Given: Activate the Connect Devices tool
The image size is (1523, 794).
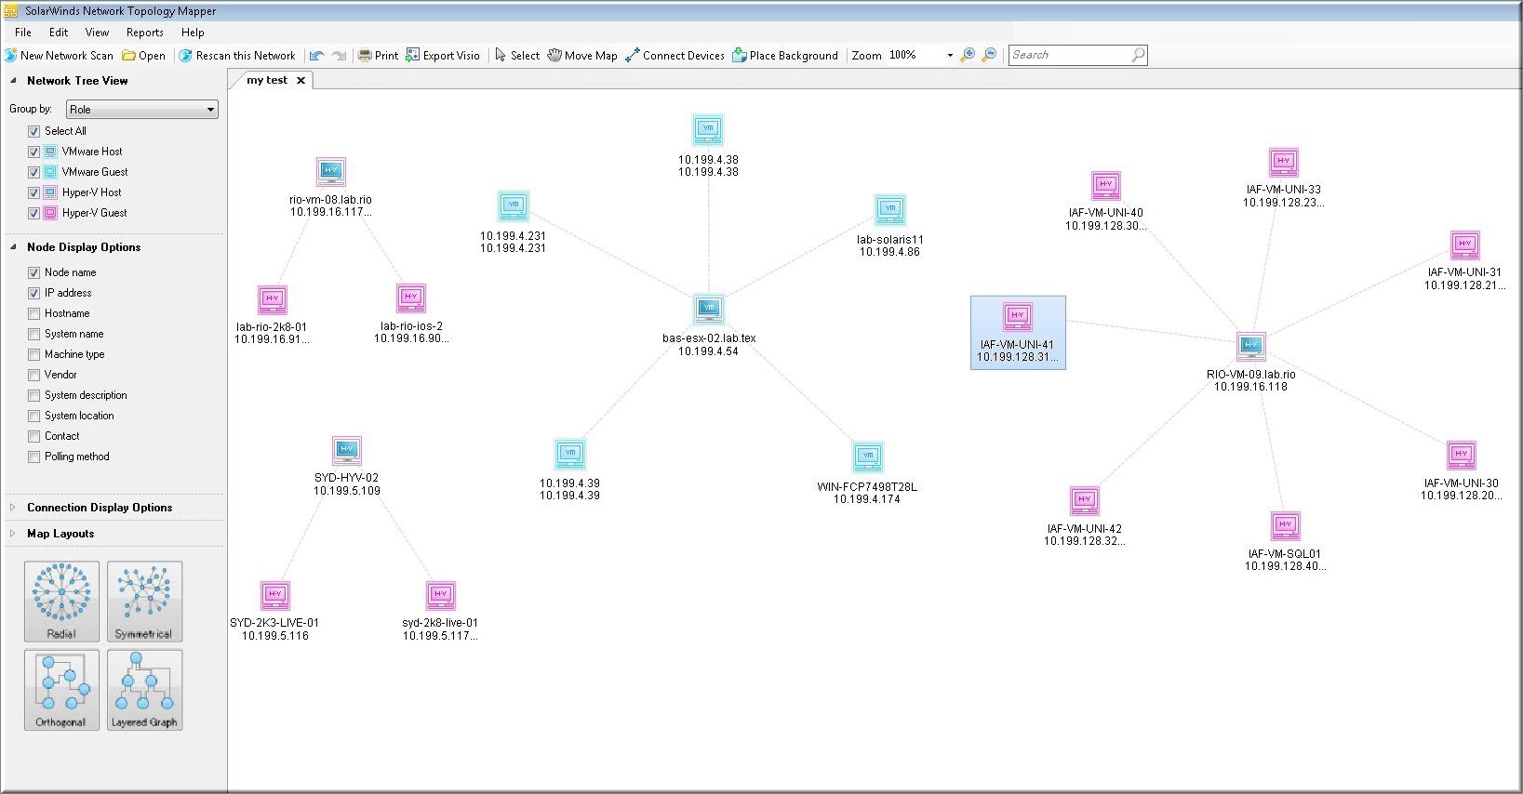Looking at the screenshot, I should 675,56.
